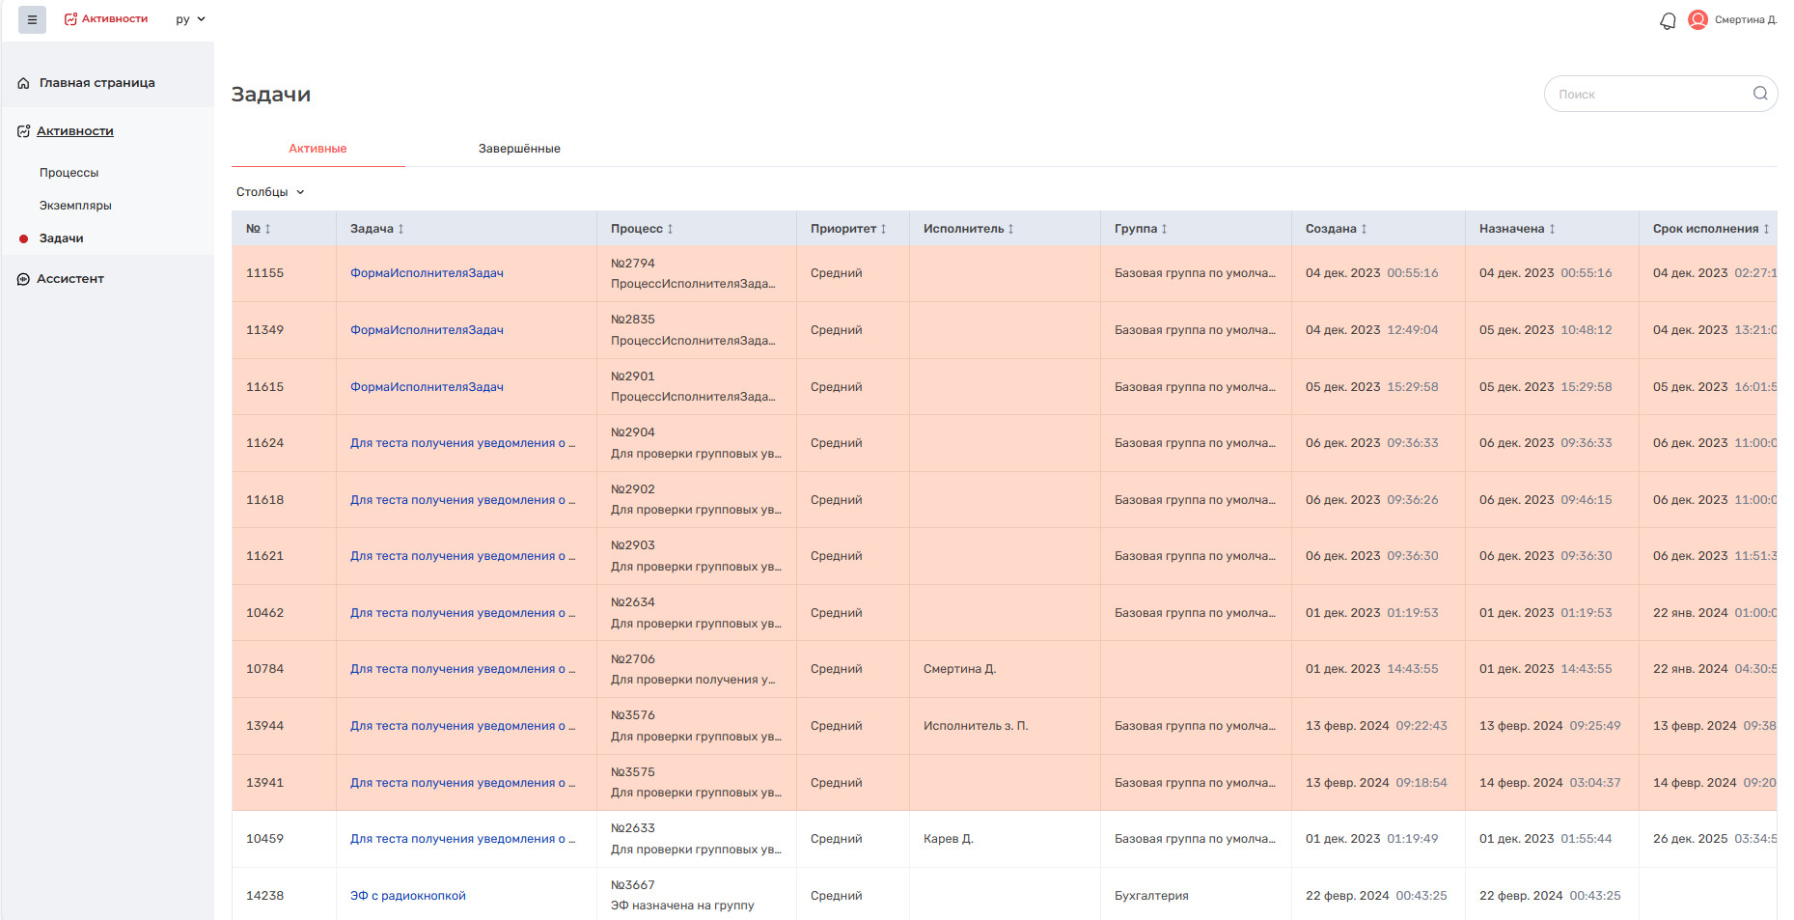Sort by Приоритет column arrow icon
The height and width of the screenshot is (920, 1794).
pos(883,229)
